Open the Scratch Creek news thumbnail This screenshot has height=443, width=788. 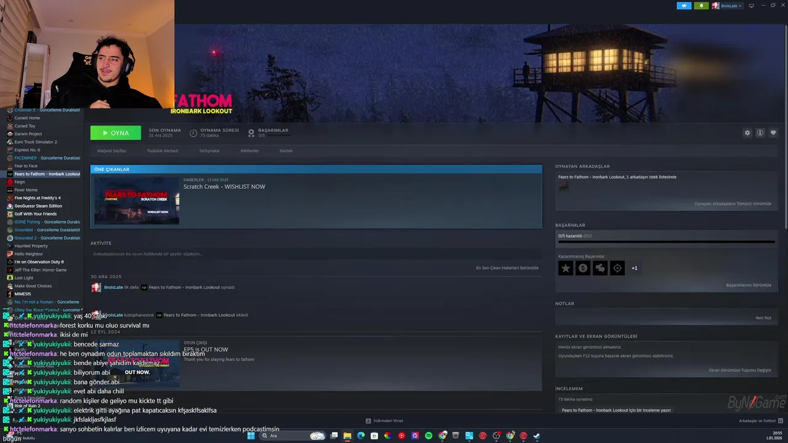click(136, 201)
